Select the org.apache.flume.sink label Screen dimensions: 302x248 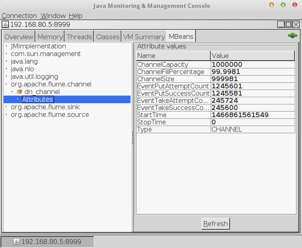pos(45,107)
